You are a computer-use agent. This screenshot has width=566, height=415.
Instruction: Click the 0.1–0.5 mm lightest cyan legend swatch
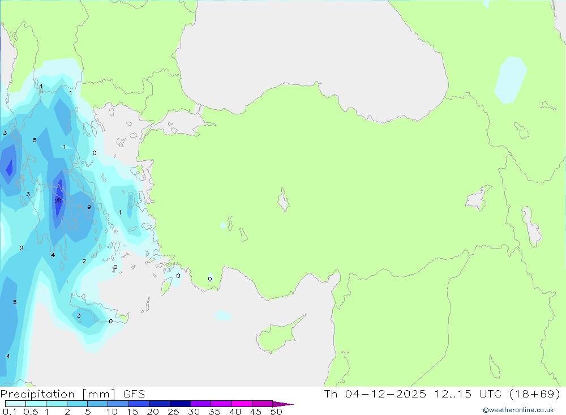(15, 404)
